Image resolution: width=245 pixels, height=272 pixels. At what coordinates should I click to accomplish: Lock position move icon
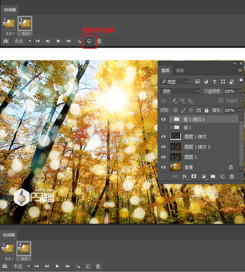[x=191, y=110]
